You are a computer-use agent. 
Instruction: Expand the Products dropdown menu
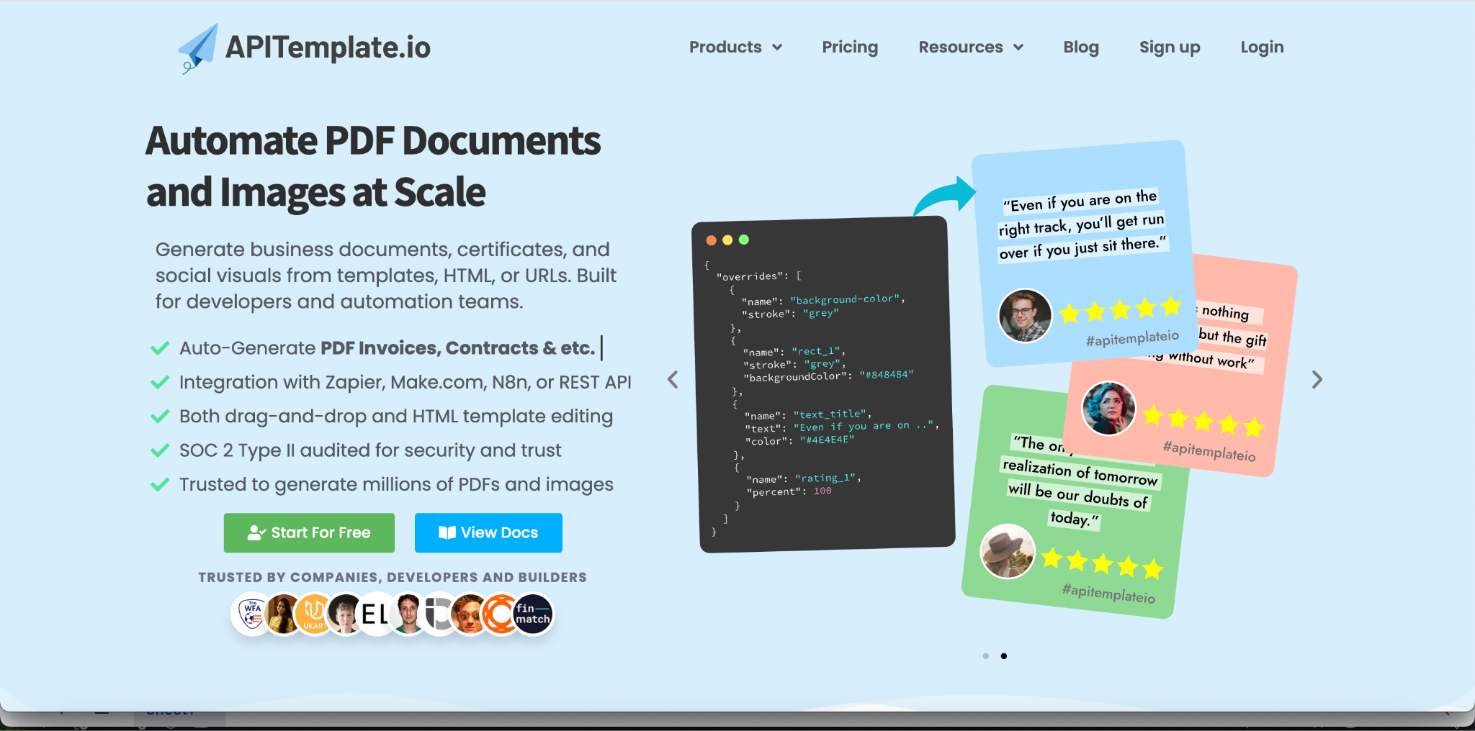coord(735,47)
